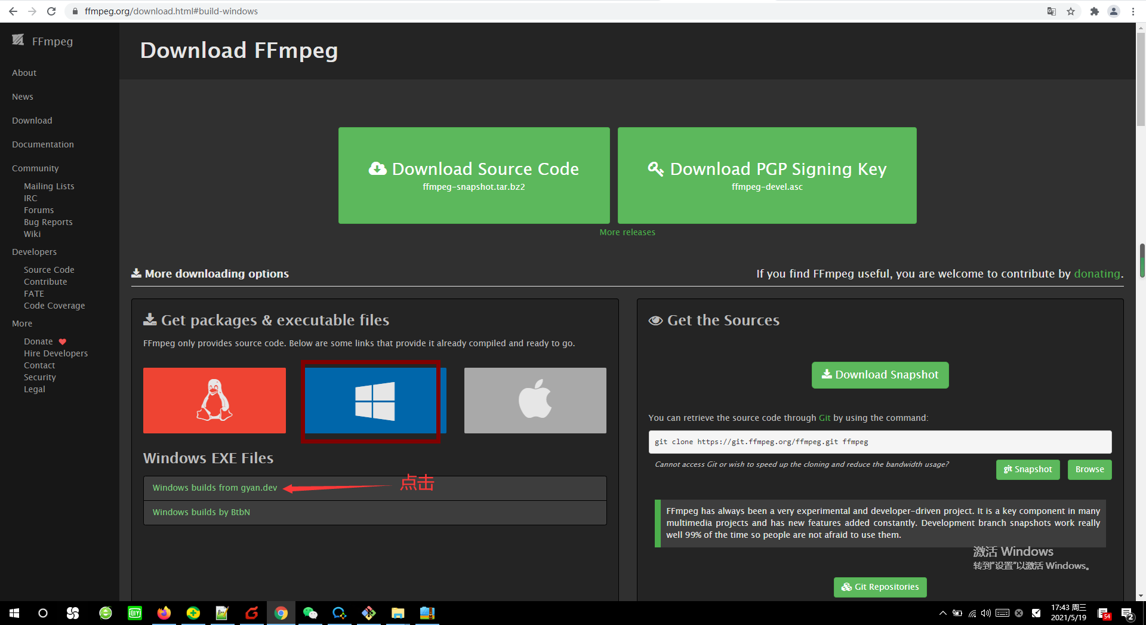Click the volume speaker icon in system tray
The width and height of the screenshot is (1146, 625).
click(985, 612)
